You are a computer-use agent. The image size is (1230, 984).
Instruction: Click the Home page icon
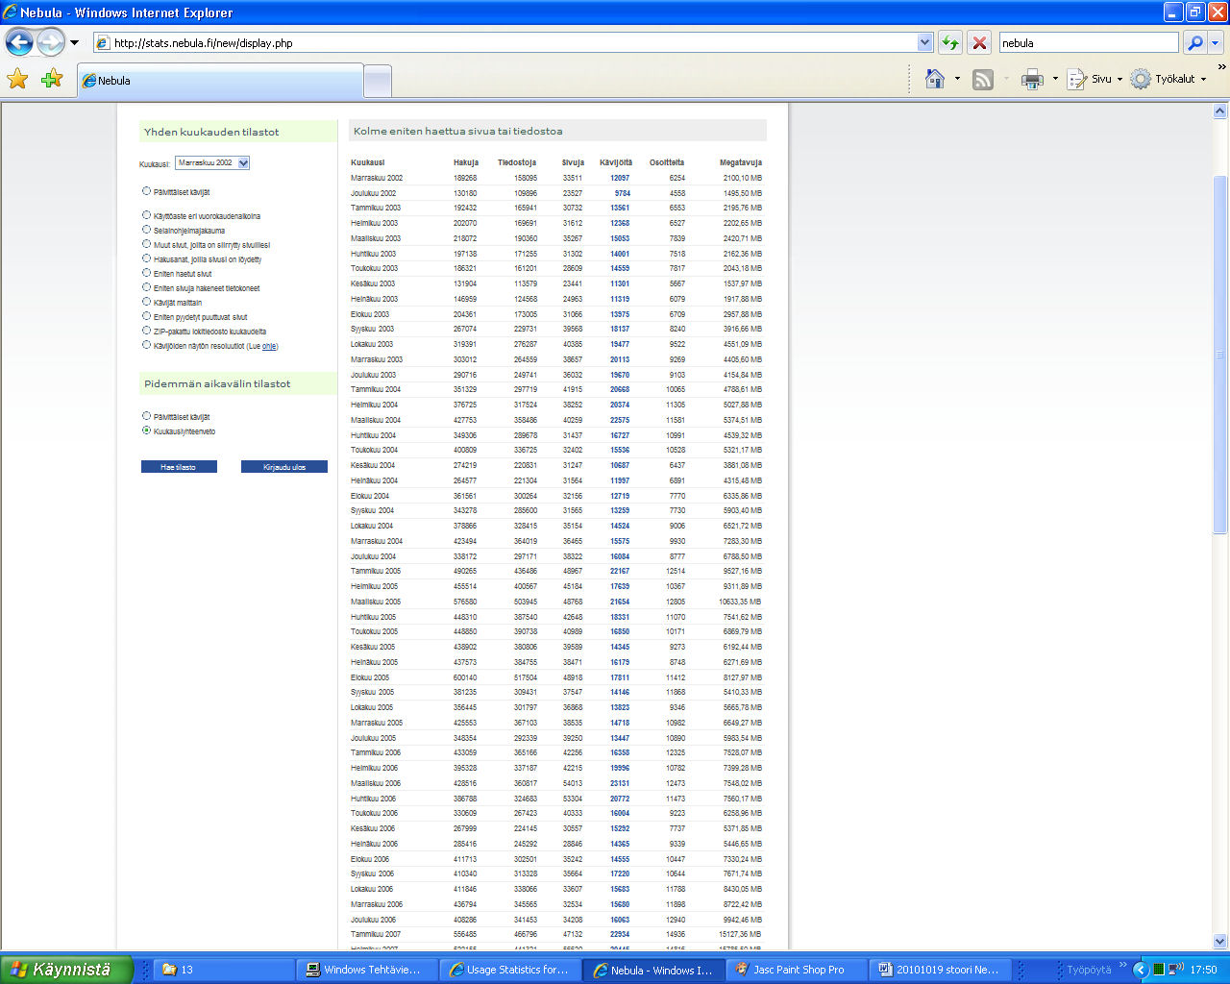934,79
